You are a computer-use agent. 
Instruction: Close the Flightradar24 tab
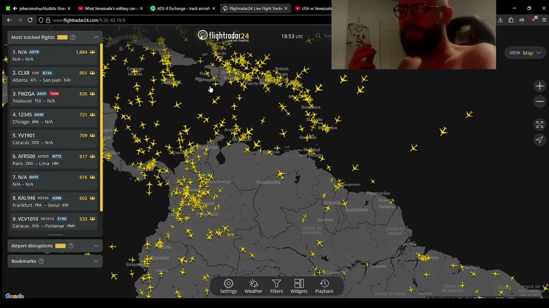[286, 8]
